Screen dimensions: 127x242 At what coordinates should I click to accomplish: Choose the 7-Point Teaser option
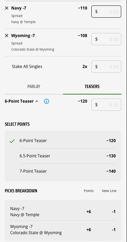pyautogui.click(x=63, y=171)
